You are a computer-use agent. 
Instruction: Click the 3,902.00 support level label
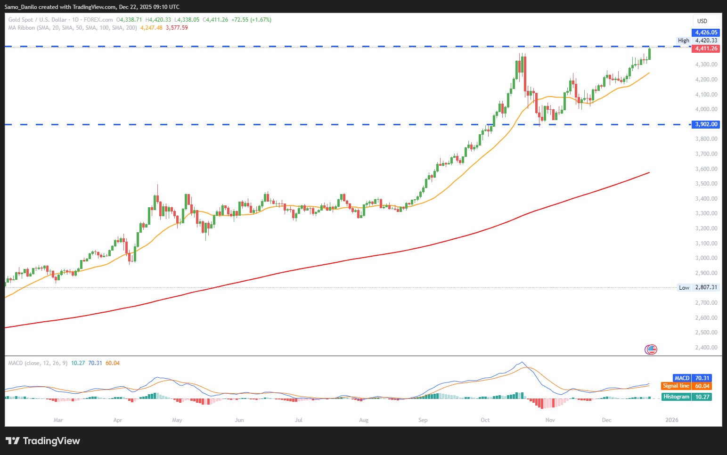tap(706, 124)
